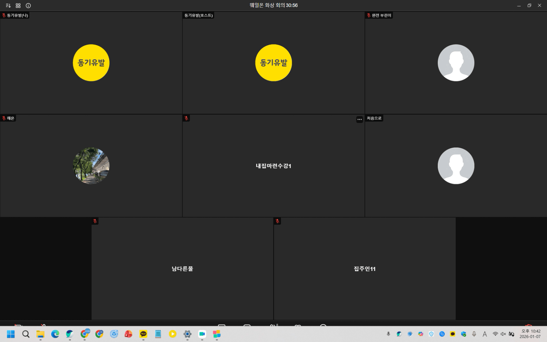Toggle the IME language mode indicator A
The height and width of the screenshot is (342, 547).
click(485, 334)
